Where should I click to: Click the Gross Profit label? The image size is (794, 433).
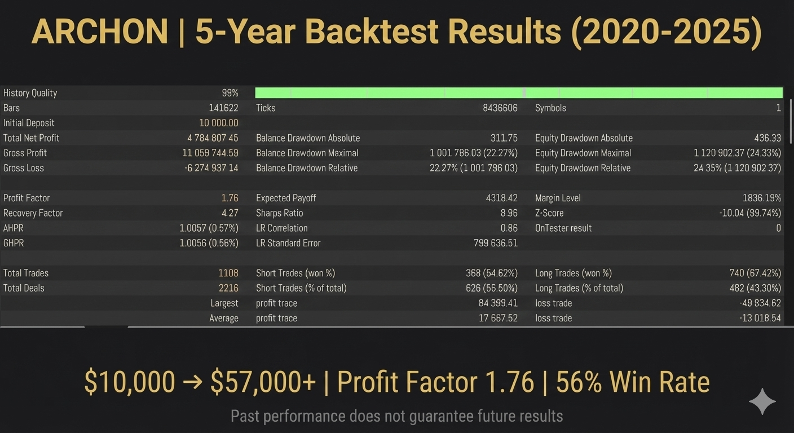(25, 153)
